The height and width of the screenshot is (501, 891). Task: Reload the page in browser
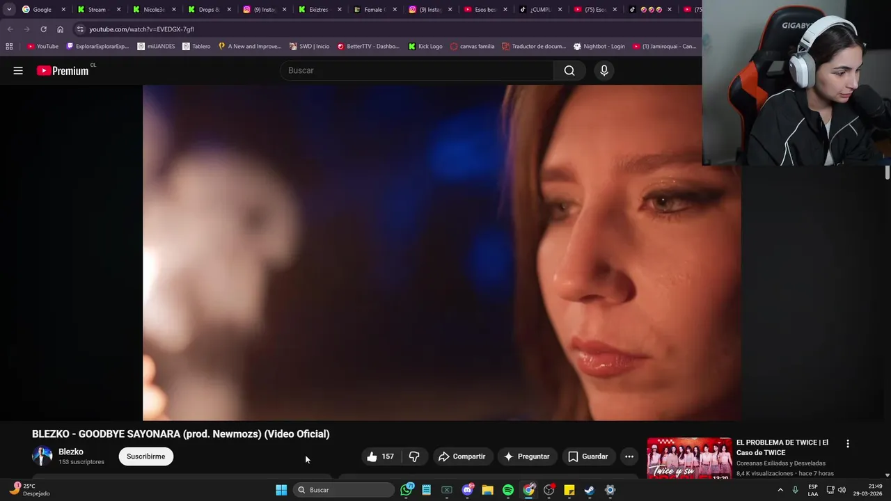[43, 29]
